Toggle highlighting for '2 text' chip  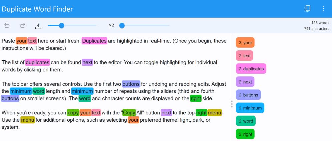click(245, 56)
